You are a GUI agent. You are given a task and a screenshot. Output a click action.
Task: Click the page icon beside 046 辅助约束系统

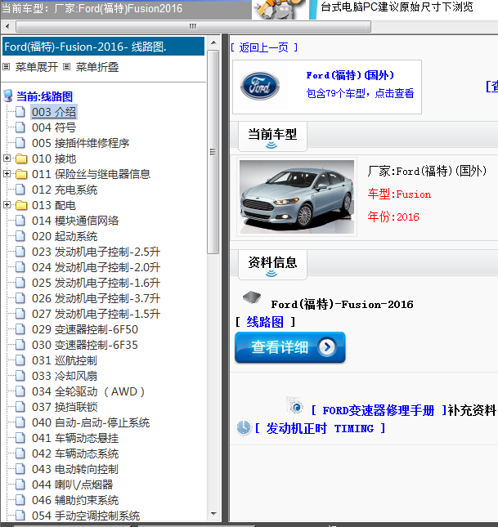click(20, 500)
